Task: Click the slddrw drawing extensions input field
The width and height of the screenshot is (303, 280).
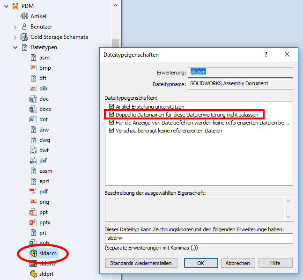Action: click(x=199, y=239)
